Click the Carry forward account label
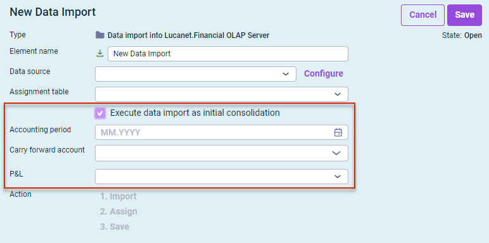The width and height of the screenshot is (489, 243). [47, 150]
